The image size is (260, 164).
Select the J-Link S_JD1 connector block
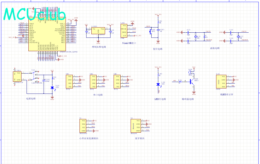(124, 31)
